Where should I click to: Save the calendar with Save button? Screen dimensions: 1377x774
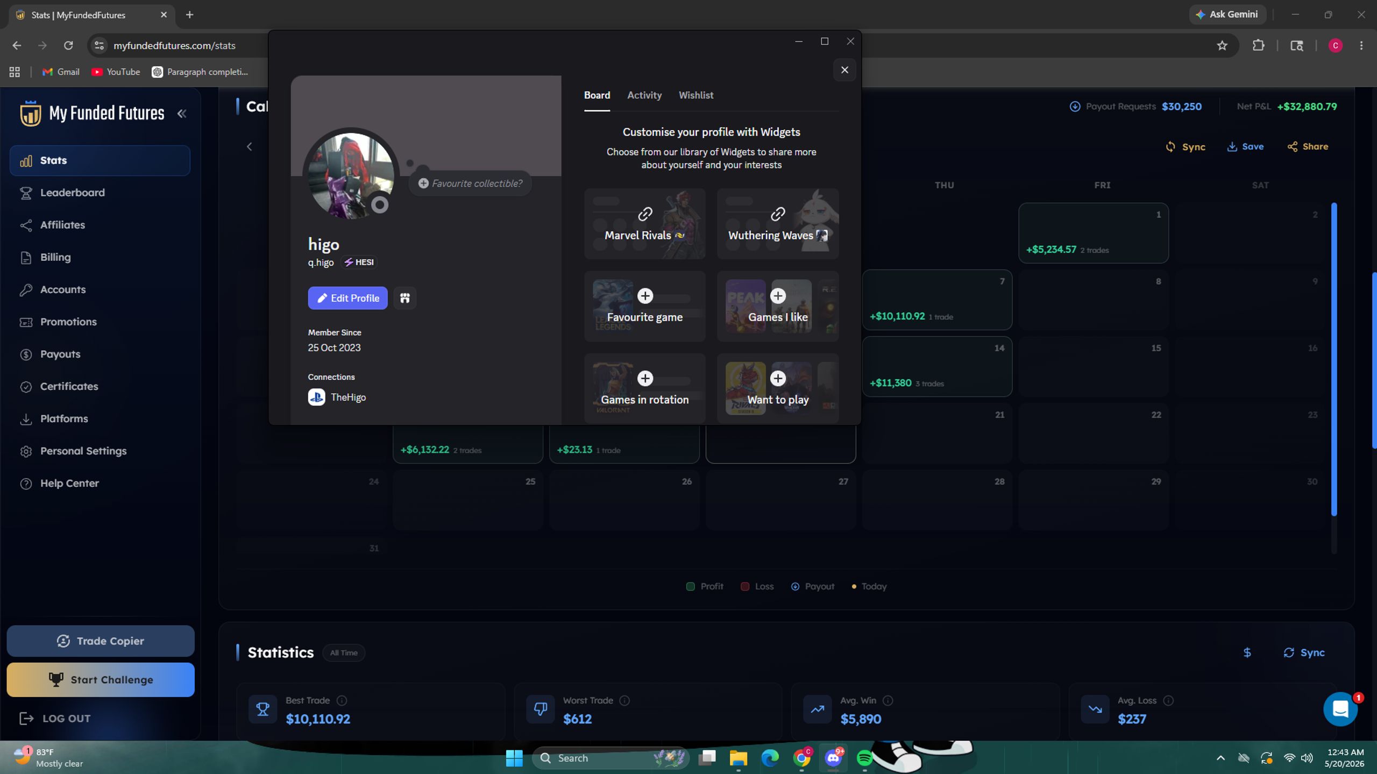click(1245, 147)
